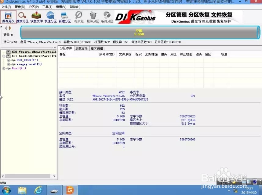Click the taskbar clock showing 10:21
Screen dimensions: 262x195
click(x=249, y=188)
